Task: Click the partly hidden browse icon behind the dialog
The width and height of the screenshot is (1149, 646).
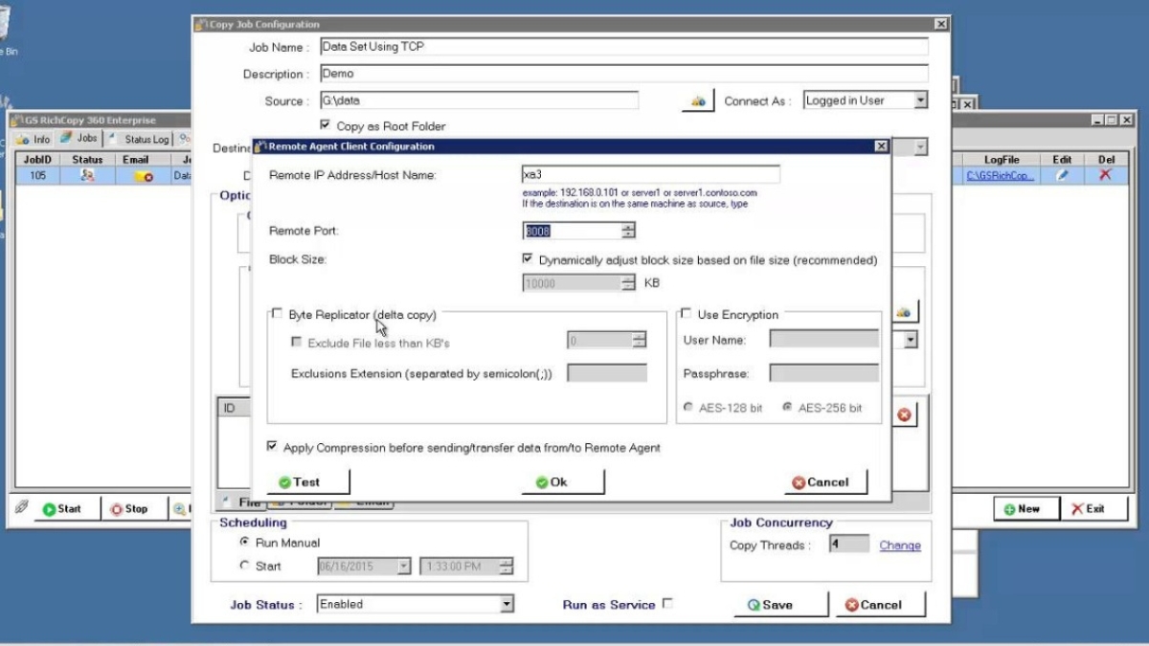Action: pos(905,311)
